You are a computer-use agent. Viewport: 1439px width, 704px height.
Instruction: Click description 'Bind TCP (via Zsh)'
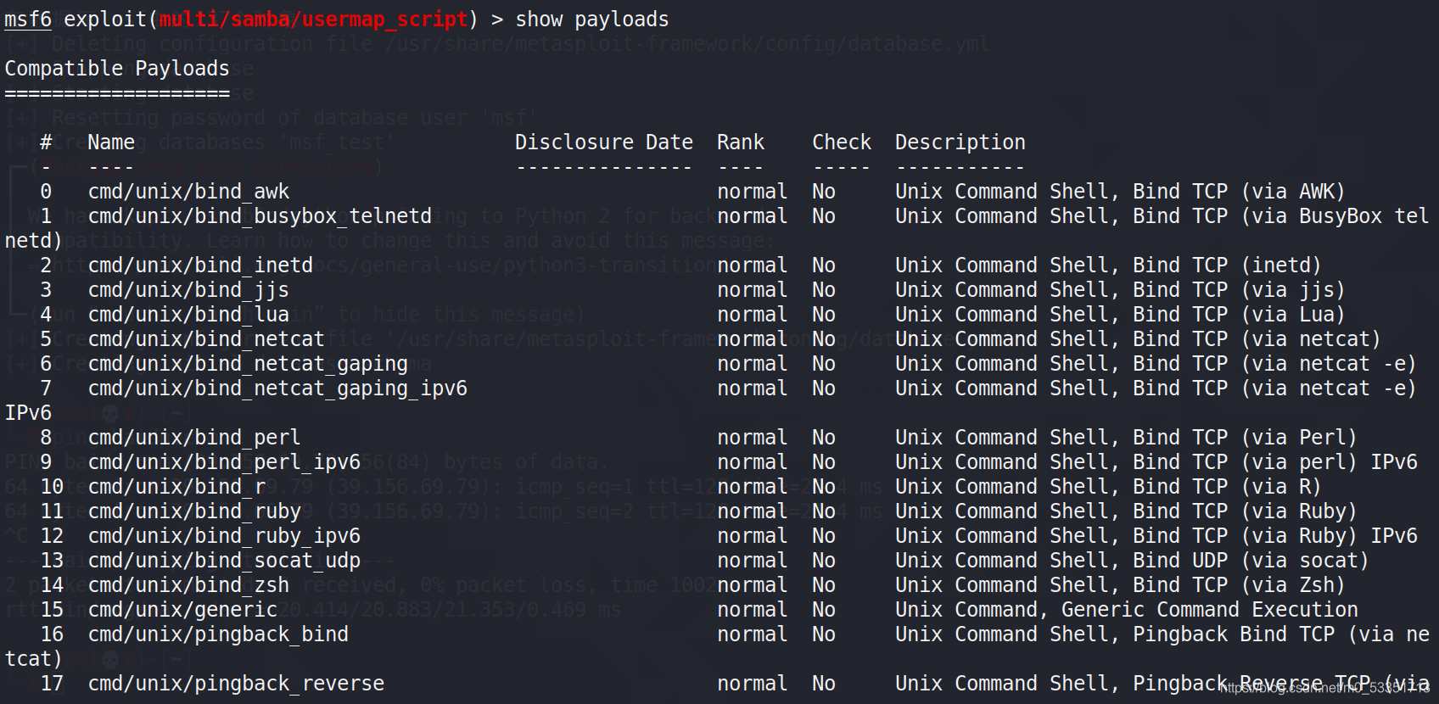pos(1239,585)
